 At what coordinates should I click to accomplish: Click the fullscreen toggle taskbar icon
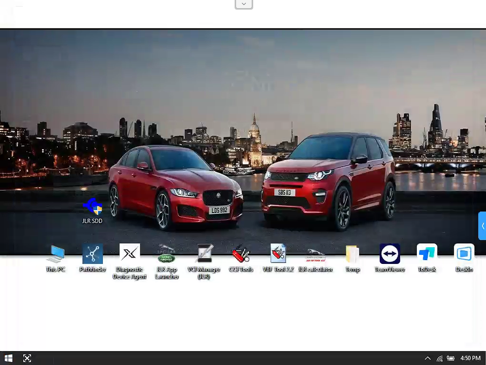tap(27, 358)
